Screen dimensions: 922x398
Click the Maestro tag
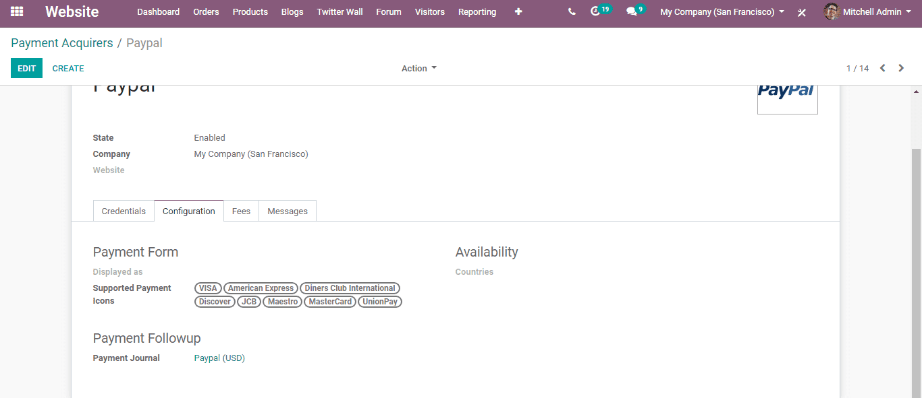(283, 302)
